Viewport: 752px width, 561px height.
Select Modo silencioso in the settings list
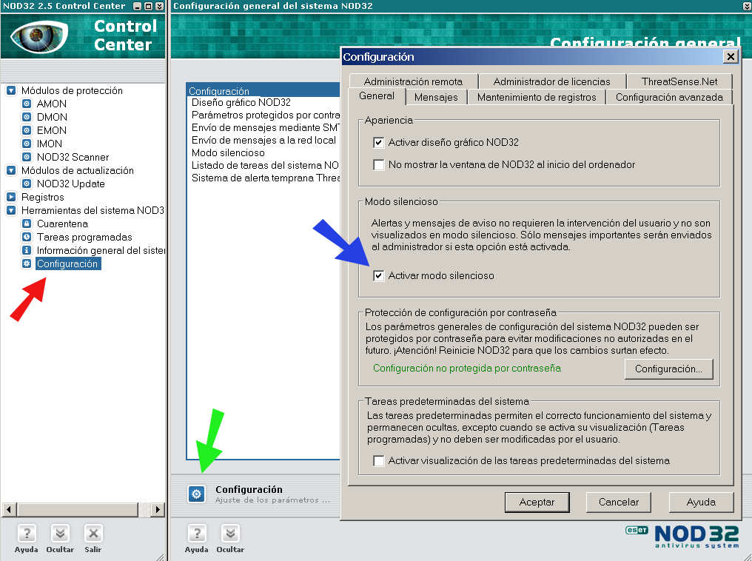[228, 153]
